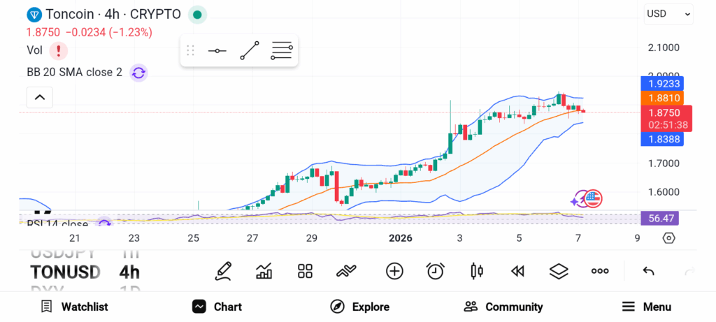The width and height of the screenshot is (716, 322).
Task: Select the pen drawing tool
Action: coord(223,271)
